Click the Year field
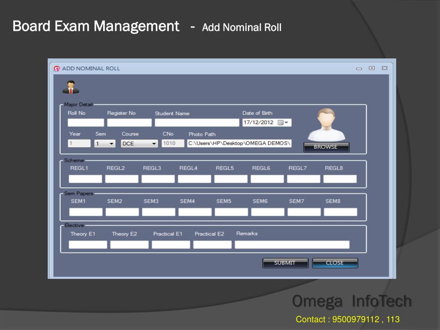 click(79, 144)
